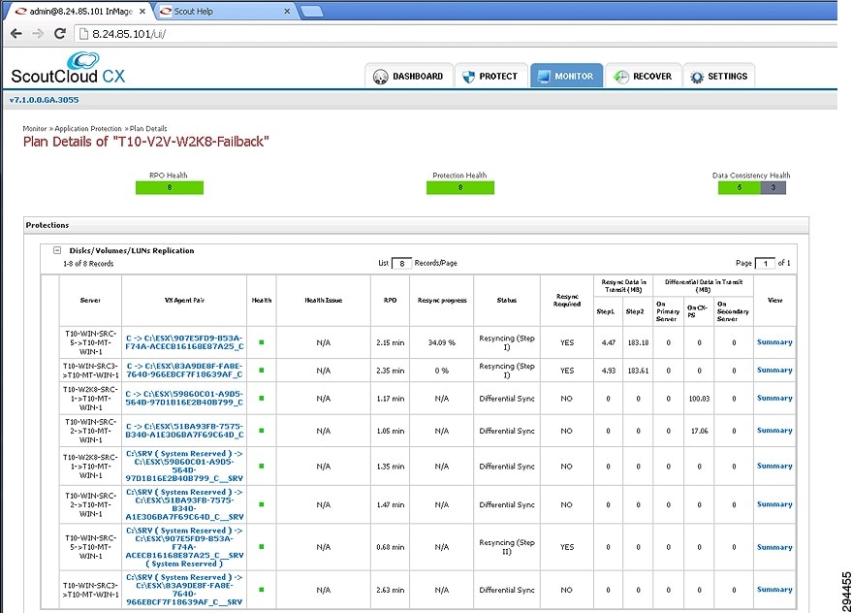Image resolution: width=852 pixels, height=613 pixels.
Task: Open the Settings tab
Action: point(719,77)
